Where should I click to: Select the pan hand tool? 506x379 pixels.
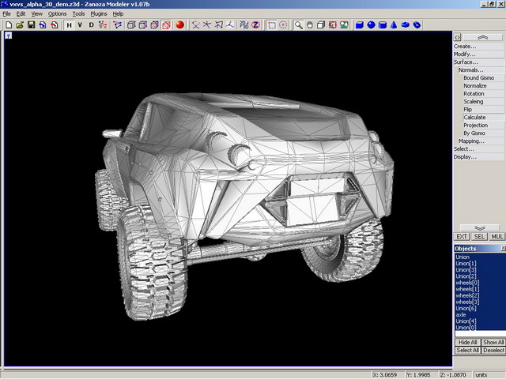[309, 24]
